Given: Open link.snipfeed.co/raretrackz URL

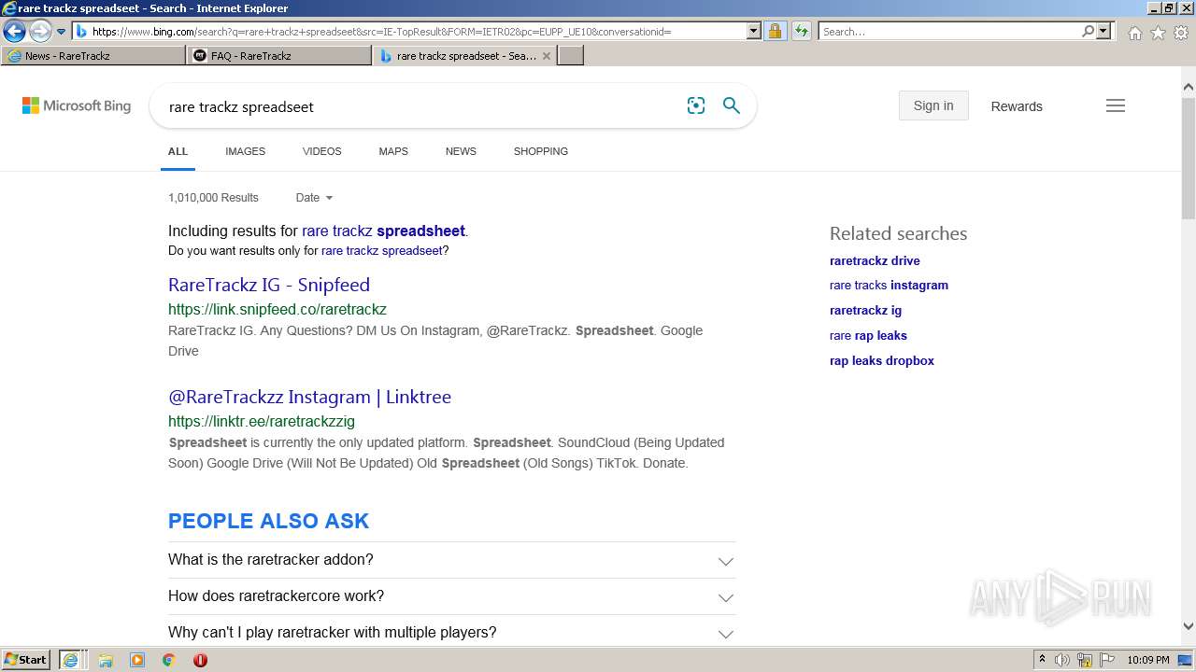Looking at the screenshot, I should 278,309.
